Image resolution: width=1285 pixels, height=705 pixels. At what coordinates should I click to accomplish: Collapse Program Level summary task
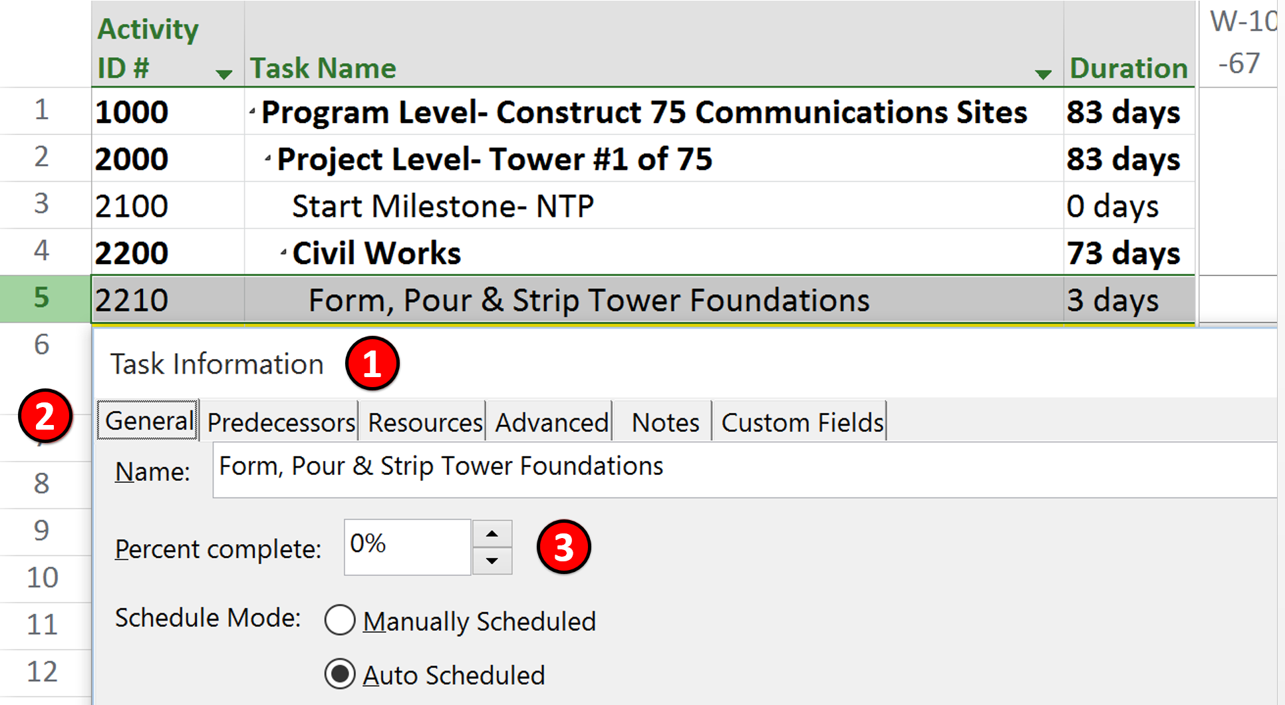point(253,111)
